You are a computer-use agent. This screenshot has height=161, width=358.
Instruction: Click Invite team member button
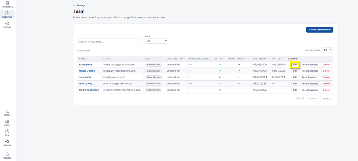point(320,30)
